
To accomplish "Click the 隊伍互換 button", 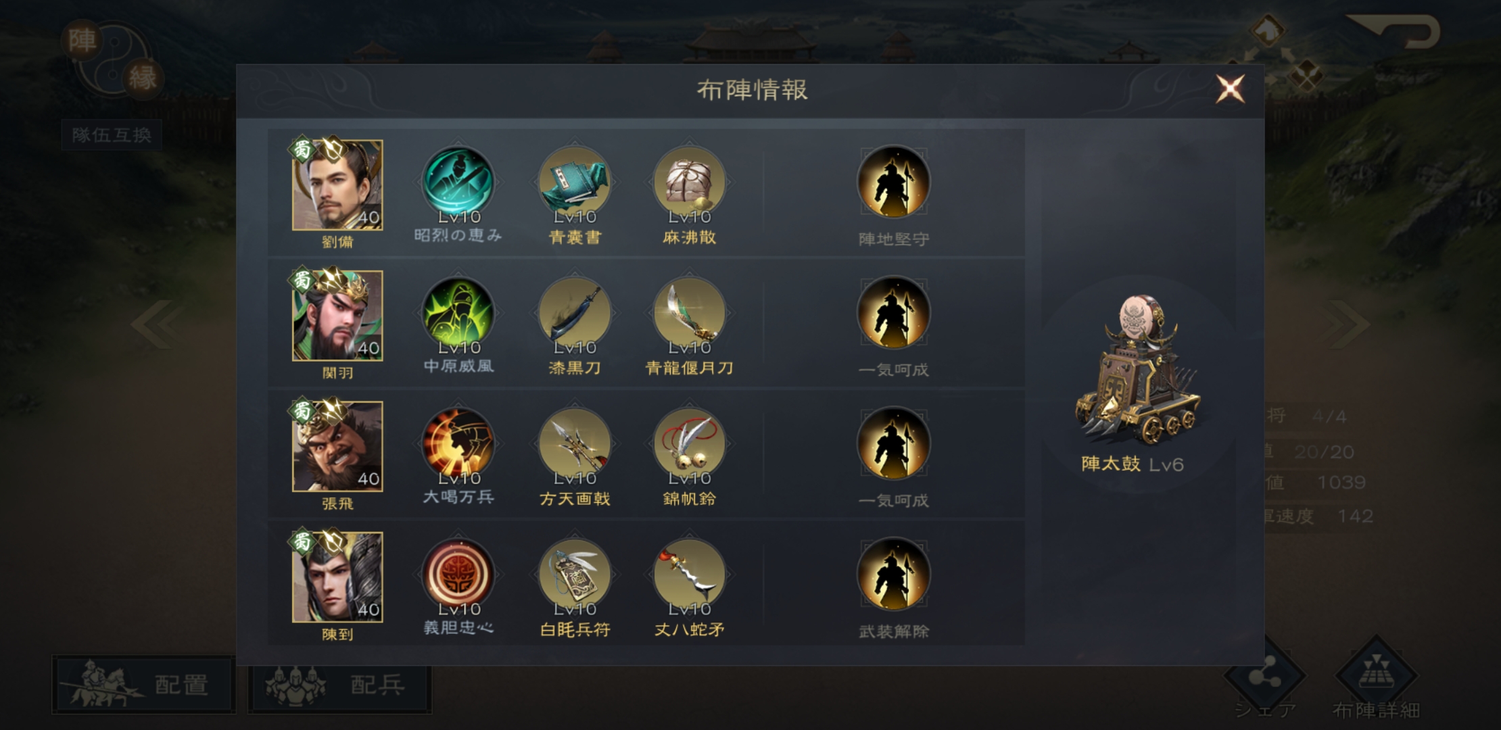I will point(112,135).
